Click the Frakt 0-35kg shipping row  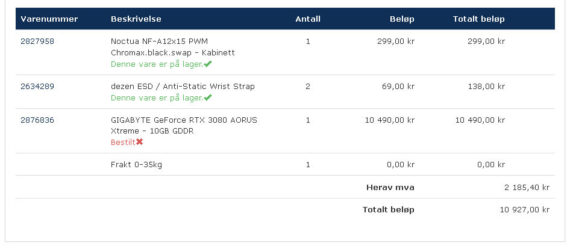coord(285,164)
